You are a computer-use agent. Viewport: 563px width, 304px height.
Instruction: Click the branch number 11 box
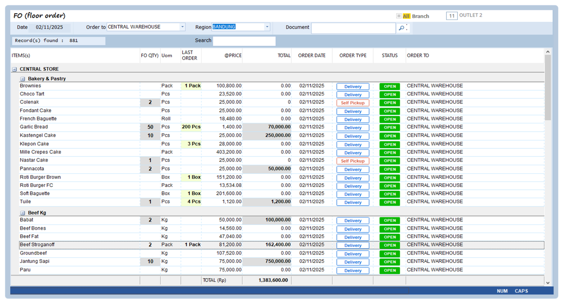point(452,15)
